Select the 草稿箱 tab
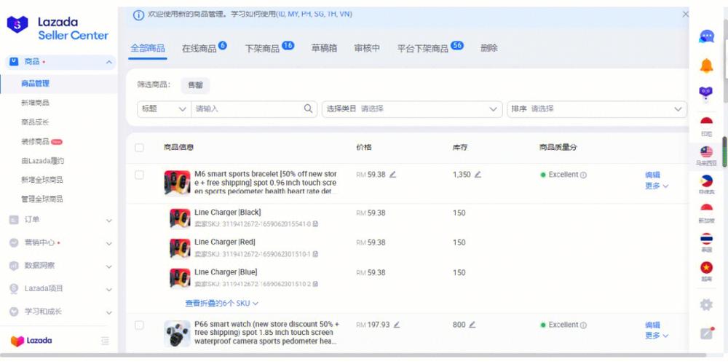This screenshot has height=364, width=728. point(324,48)
